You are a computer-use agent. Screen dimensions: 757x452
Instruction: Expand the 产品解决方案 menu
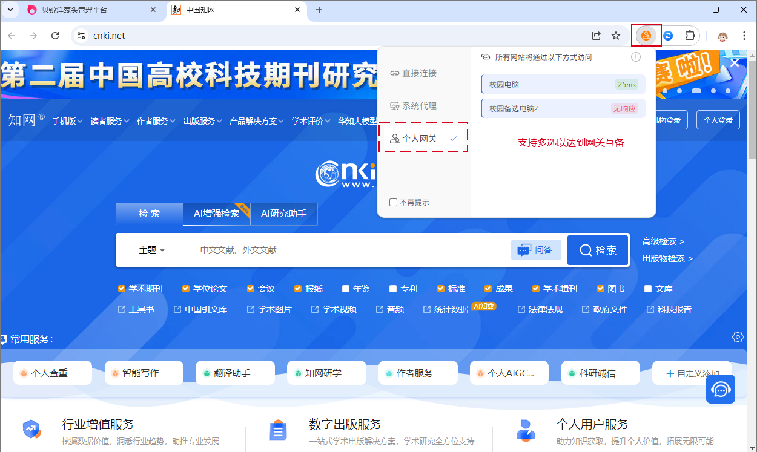click(x=257, y=121)
